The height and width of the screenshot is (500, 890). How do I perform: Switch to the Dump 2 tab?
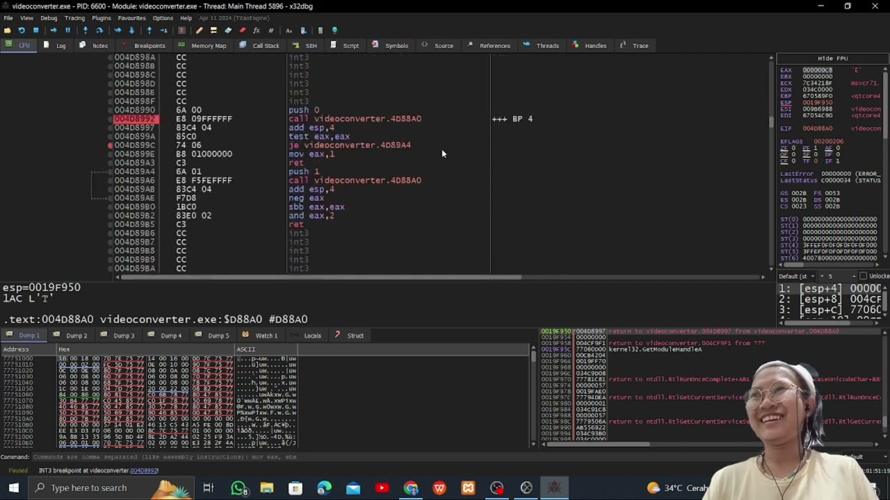[x=70, y=336]
